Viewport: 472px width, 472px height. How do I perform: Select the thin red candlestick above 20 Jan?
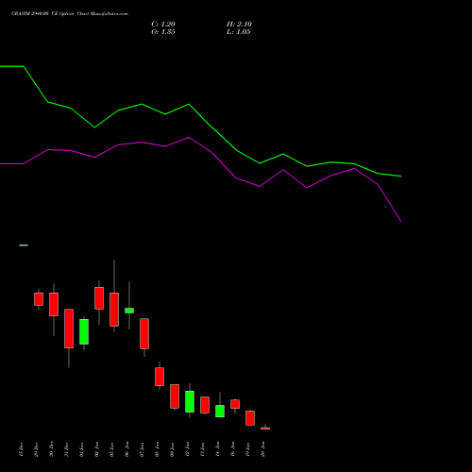(265, 429)
